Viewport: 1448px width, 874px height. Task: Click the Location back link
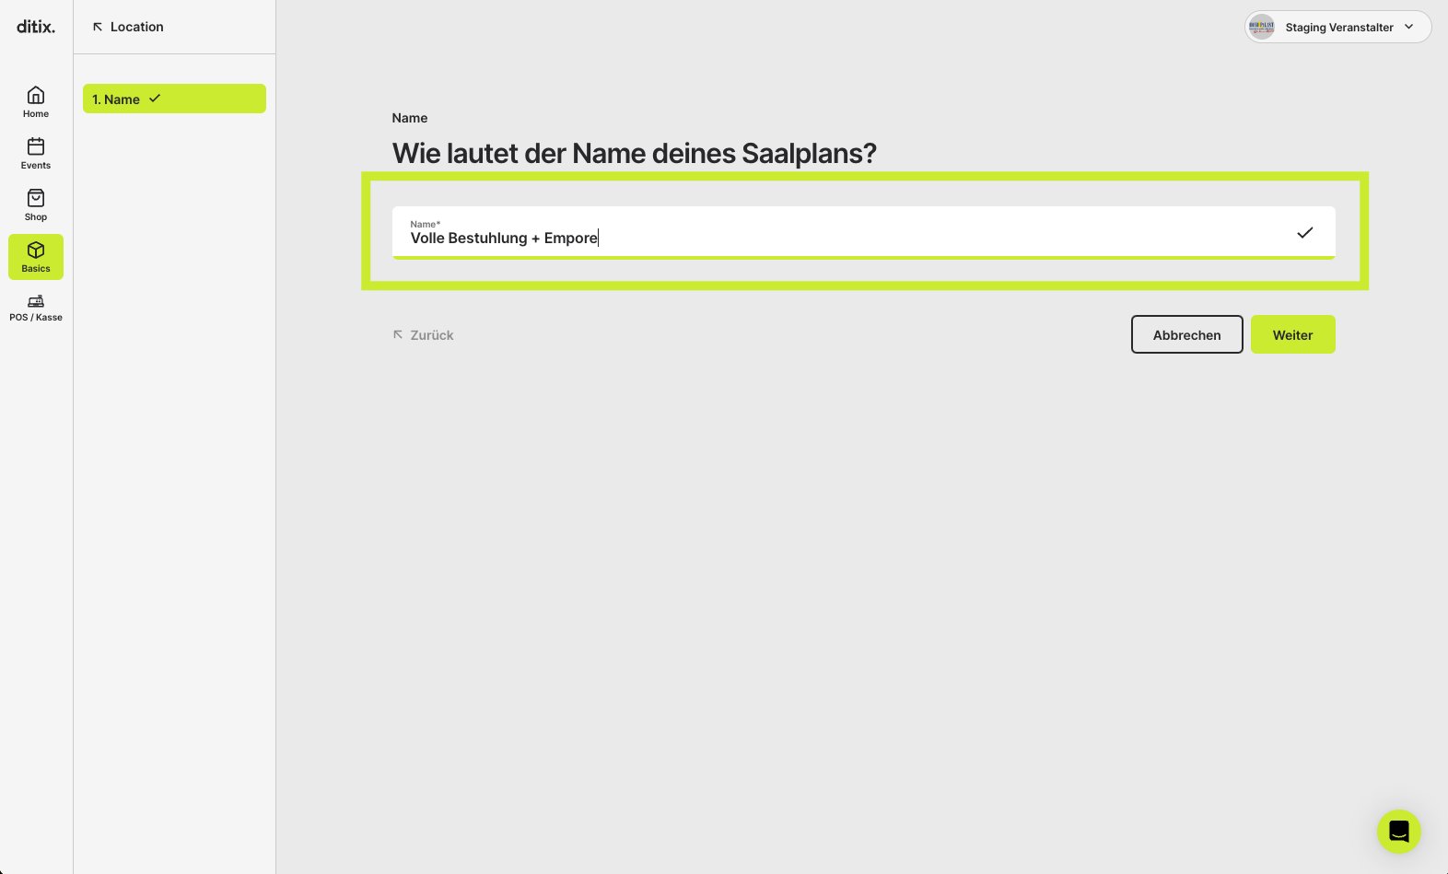(128, 27)
